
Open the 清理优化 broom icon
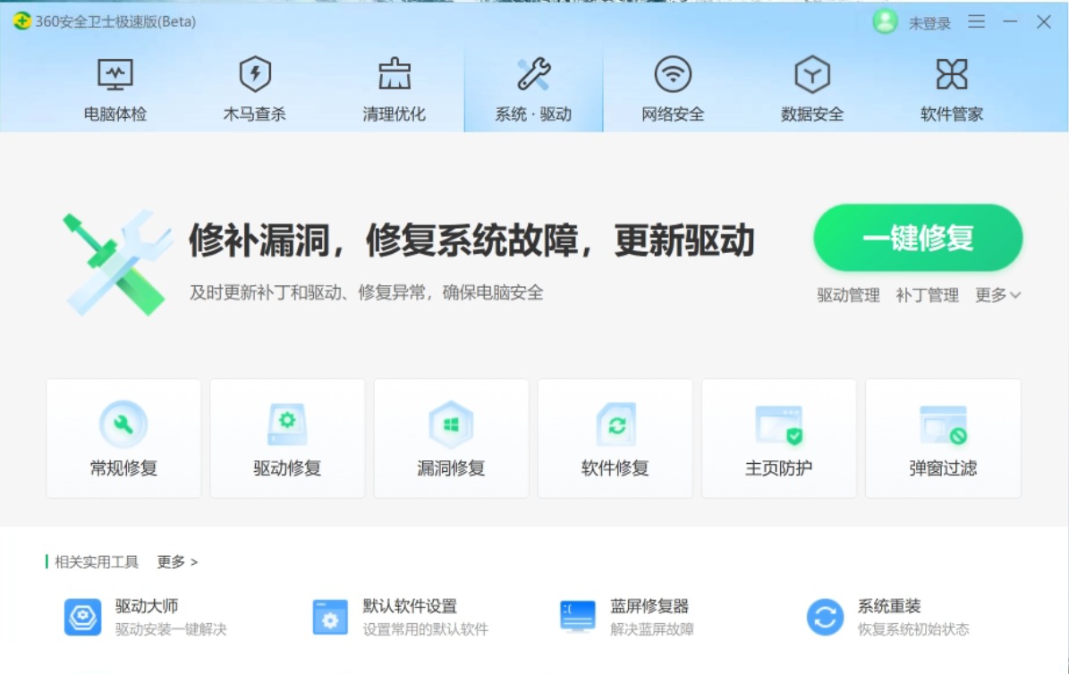click(395, 74)
